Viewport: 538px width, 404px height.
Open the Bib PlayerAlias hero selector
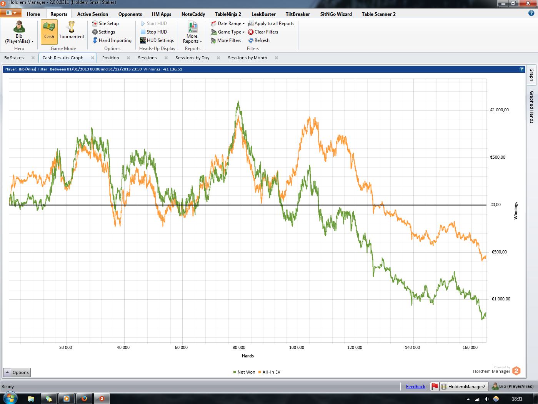[x=19, y=32]
